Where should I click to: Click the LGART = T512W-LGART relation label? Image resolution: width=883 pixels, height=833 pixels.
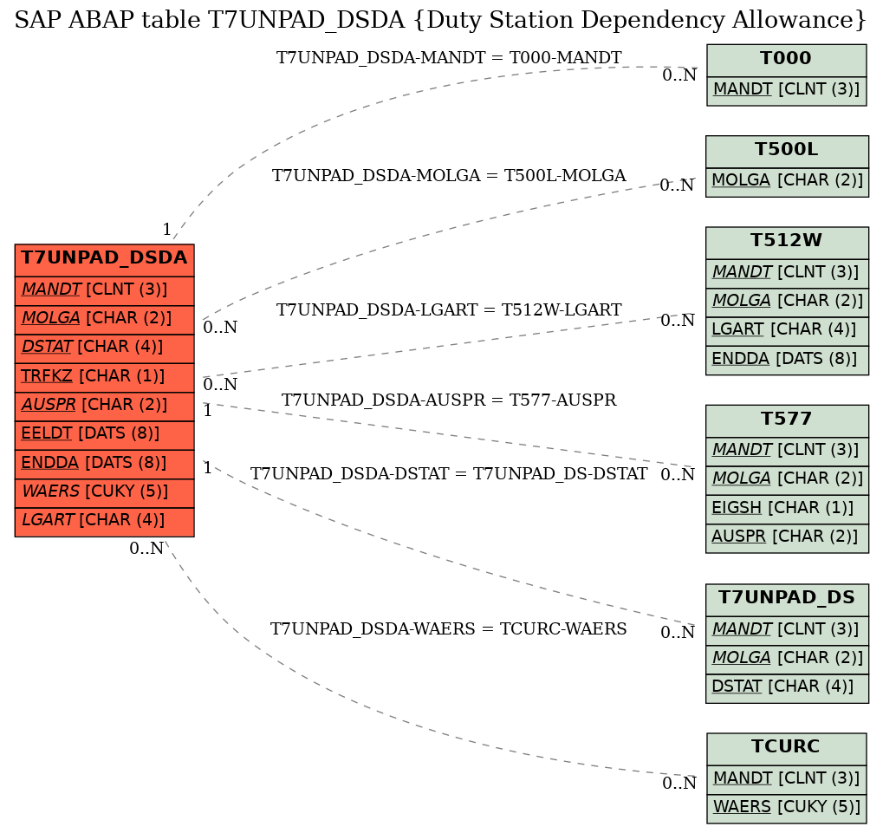click(449, 310)
